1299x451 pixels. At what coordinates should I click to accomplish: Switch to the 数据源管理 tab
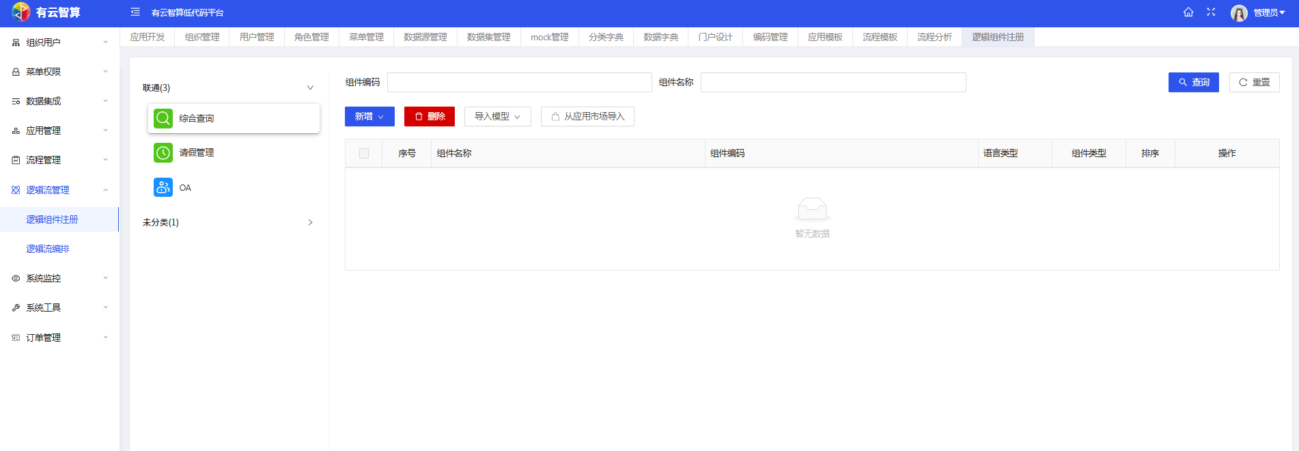pyautogui.click(x=425, y=37)
